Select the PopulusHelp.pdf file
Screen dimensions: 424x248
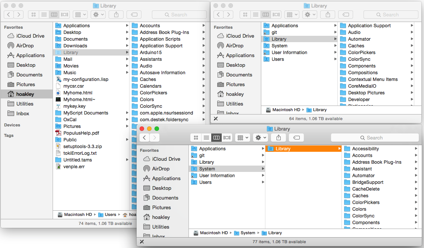point(81,133)
